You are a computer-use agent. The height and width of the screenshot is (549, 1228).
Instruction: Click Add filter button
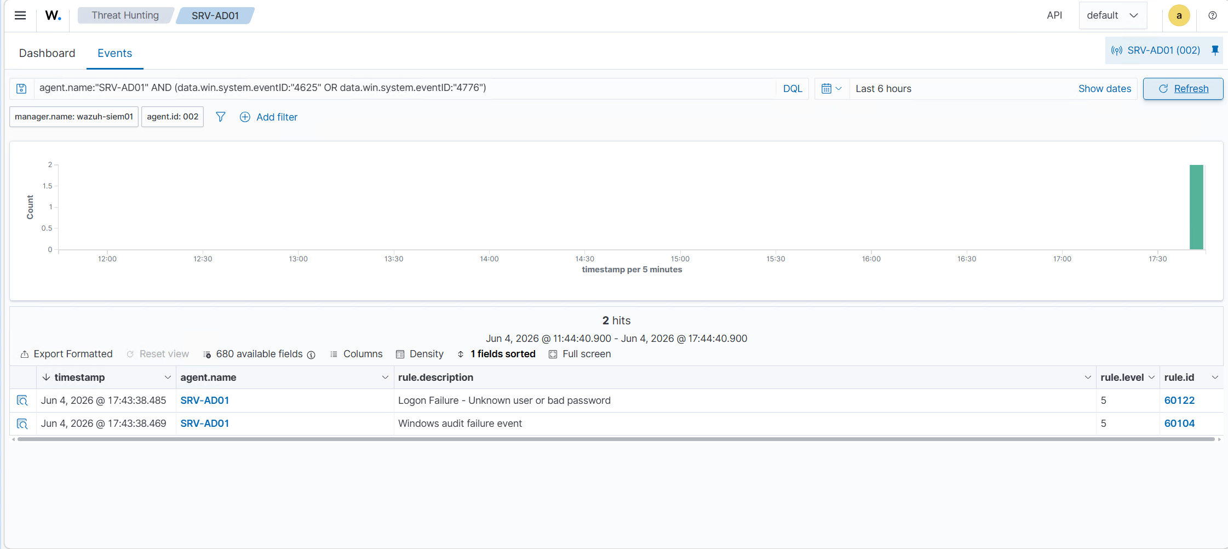pos(269,117)
